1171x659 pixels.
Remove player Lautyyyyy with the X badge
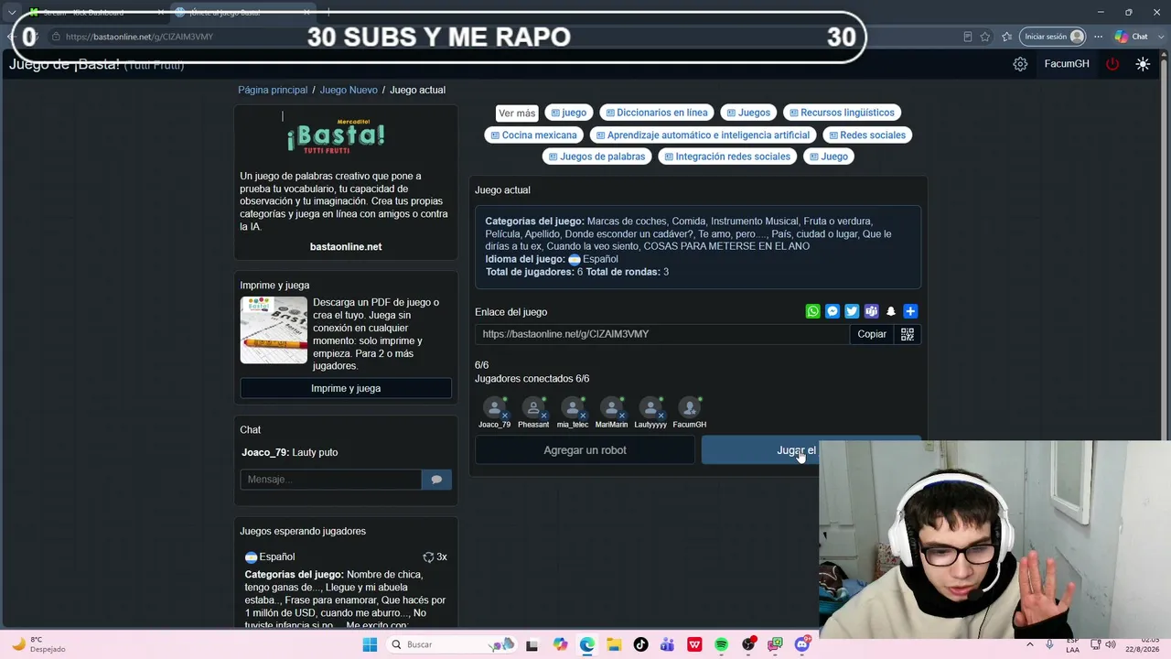(x=661, y=415)
